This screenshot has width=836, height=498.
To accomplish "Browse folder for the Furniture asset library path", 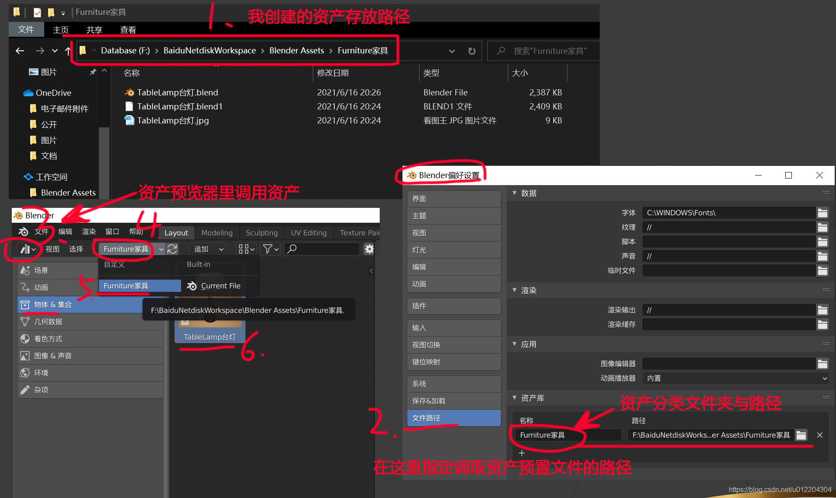I will (x=801, y=435).
